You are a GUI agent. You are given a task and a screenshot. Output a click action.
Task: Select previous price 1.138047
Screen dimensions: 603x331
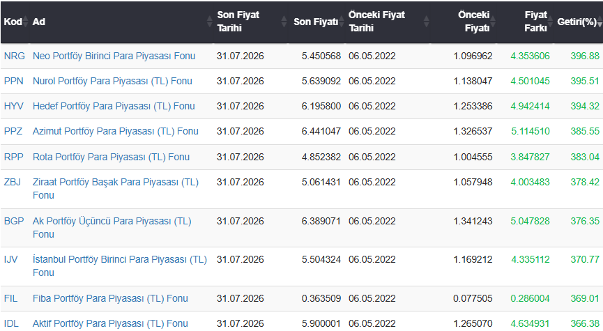point(473,81)
